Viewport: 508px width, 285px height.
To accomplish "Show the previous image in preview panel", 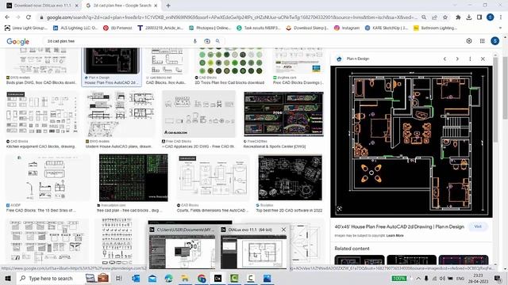I will pyautogui.click(x=444, y=59).
